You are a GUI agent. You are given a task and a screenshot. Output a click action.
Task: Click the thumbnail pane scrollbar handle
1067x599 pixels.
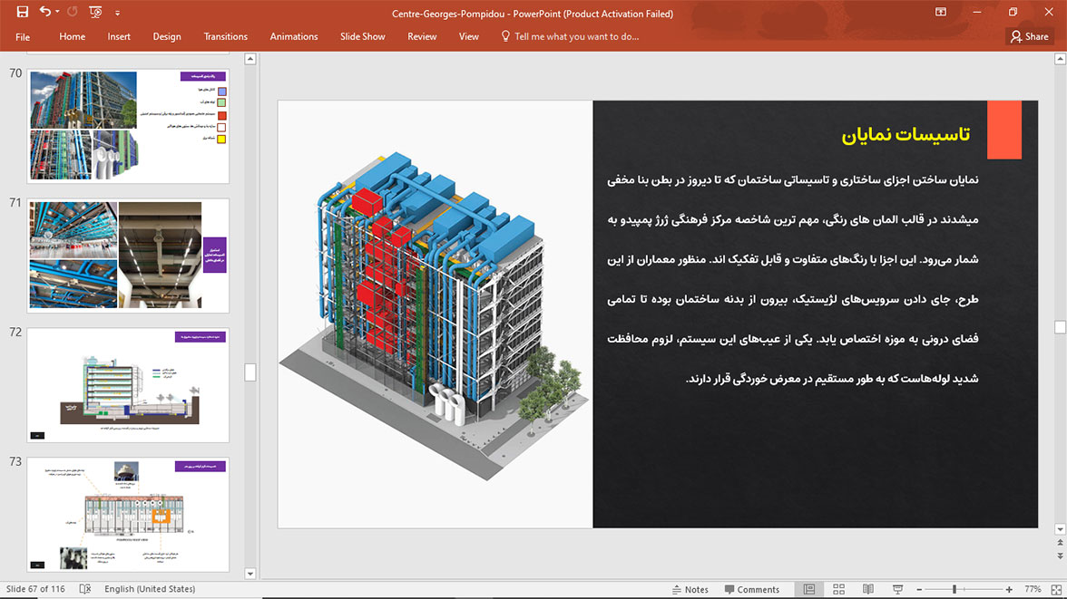(x=250, y=372)
